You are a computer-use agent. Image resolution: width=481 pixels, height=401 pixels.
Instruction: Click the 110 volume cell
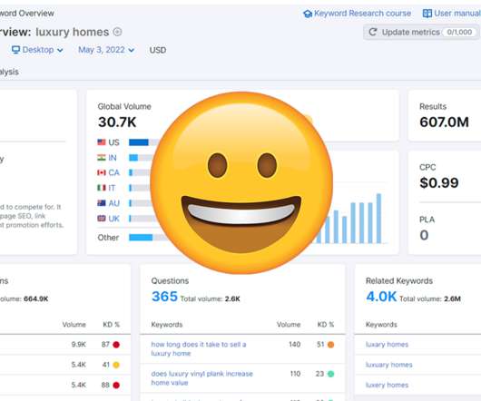coord(295,374)
